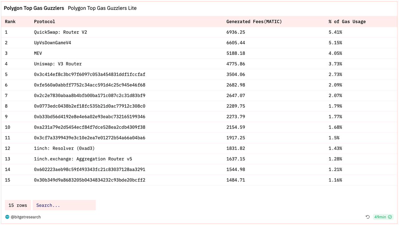
Task: Open the Polygon Top Gas Guzzlers Lite link
Action: click(102, 8)
